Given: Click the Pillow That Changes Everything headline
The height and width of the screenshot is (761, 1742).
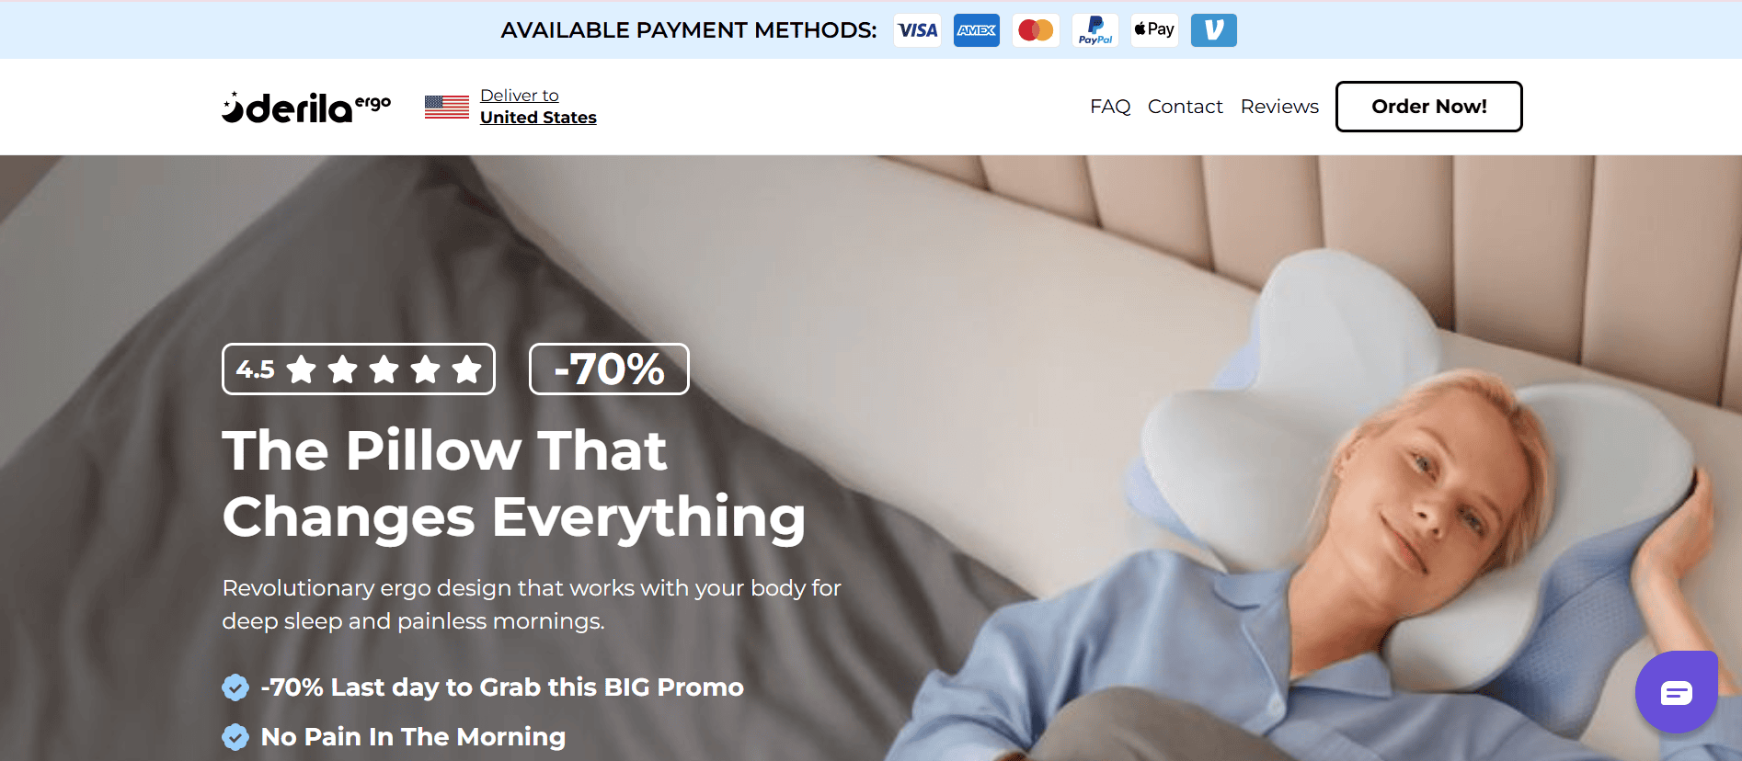Looking at the screenshot, I should point(514,483).
